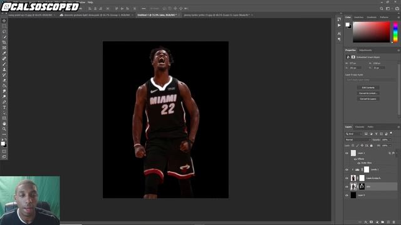
Task: Switch to the Patterns tab
Action: [x=384, y=17]
